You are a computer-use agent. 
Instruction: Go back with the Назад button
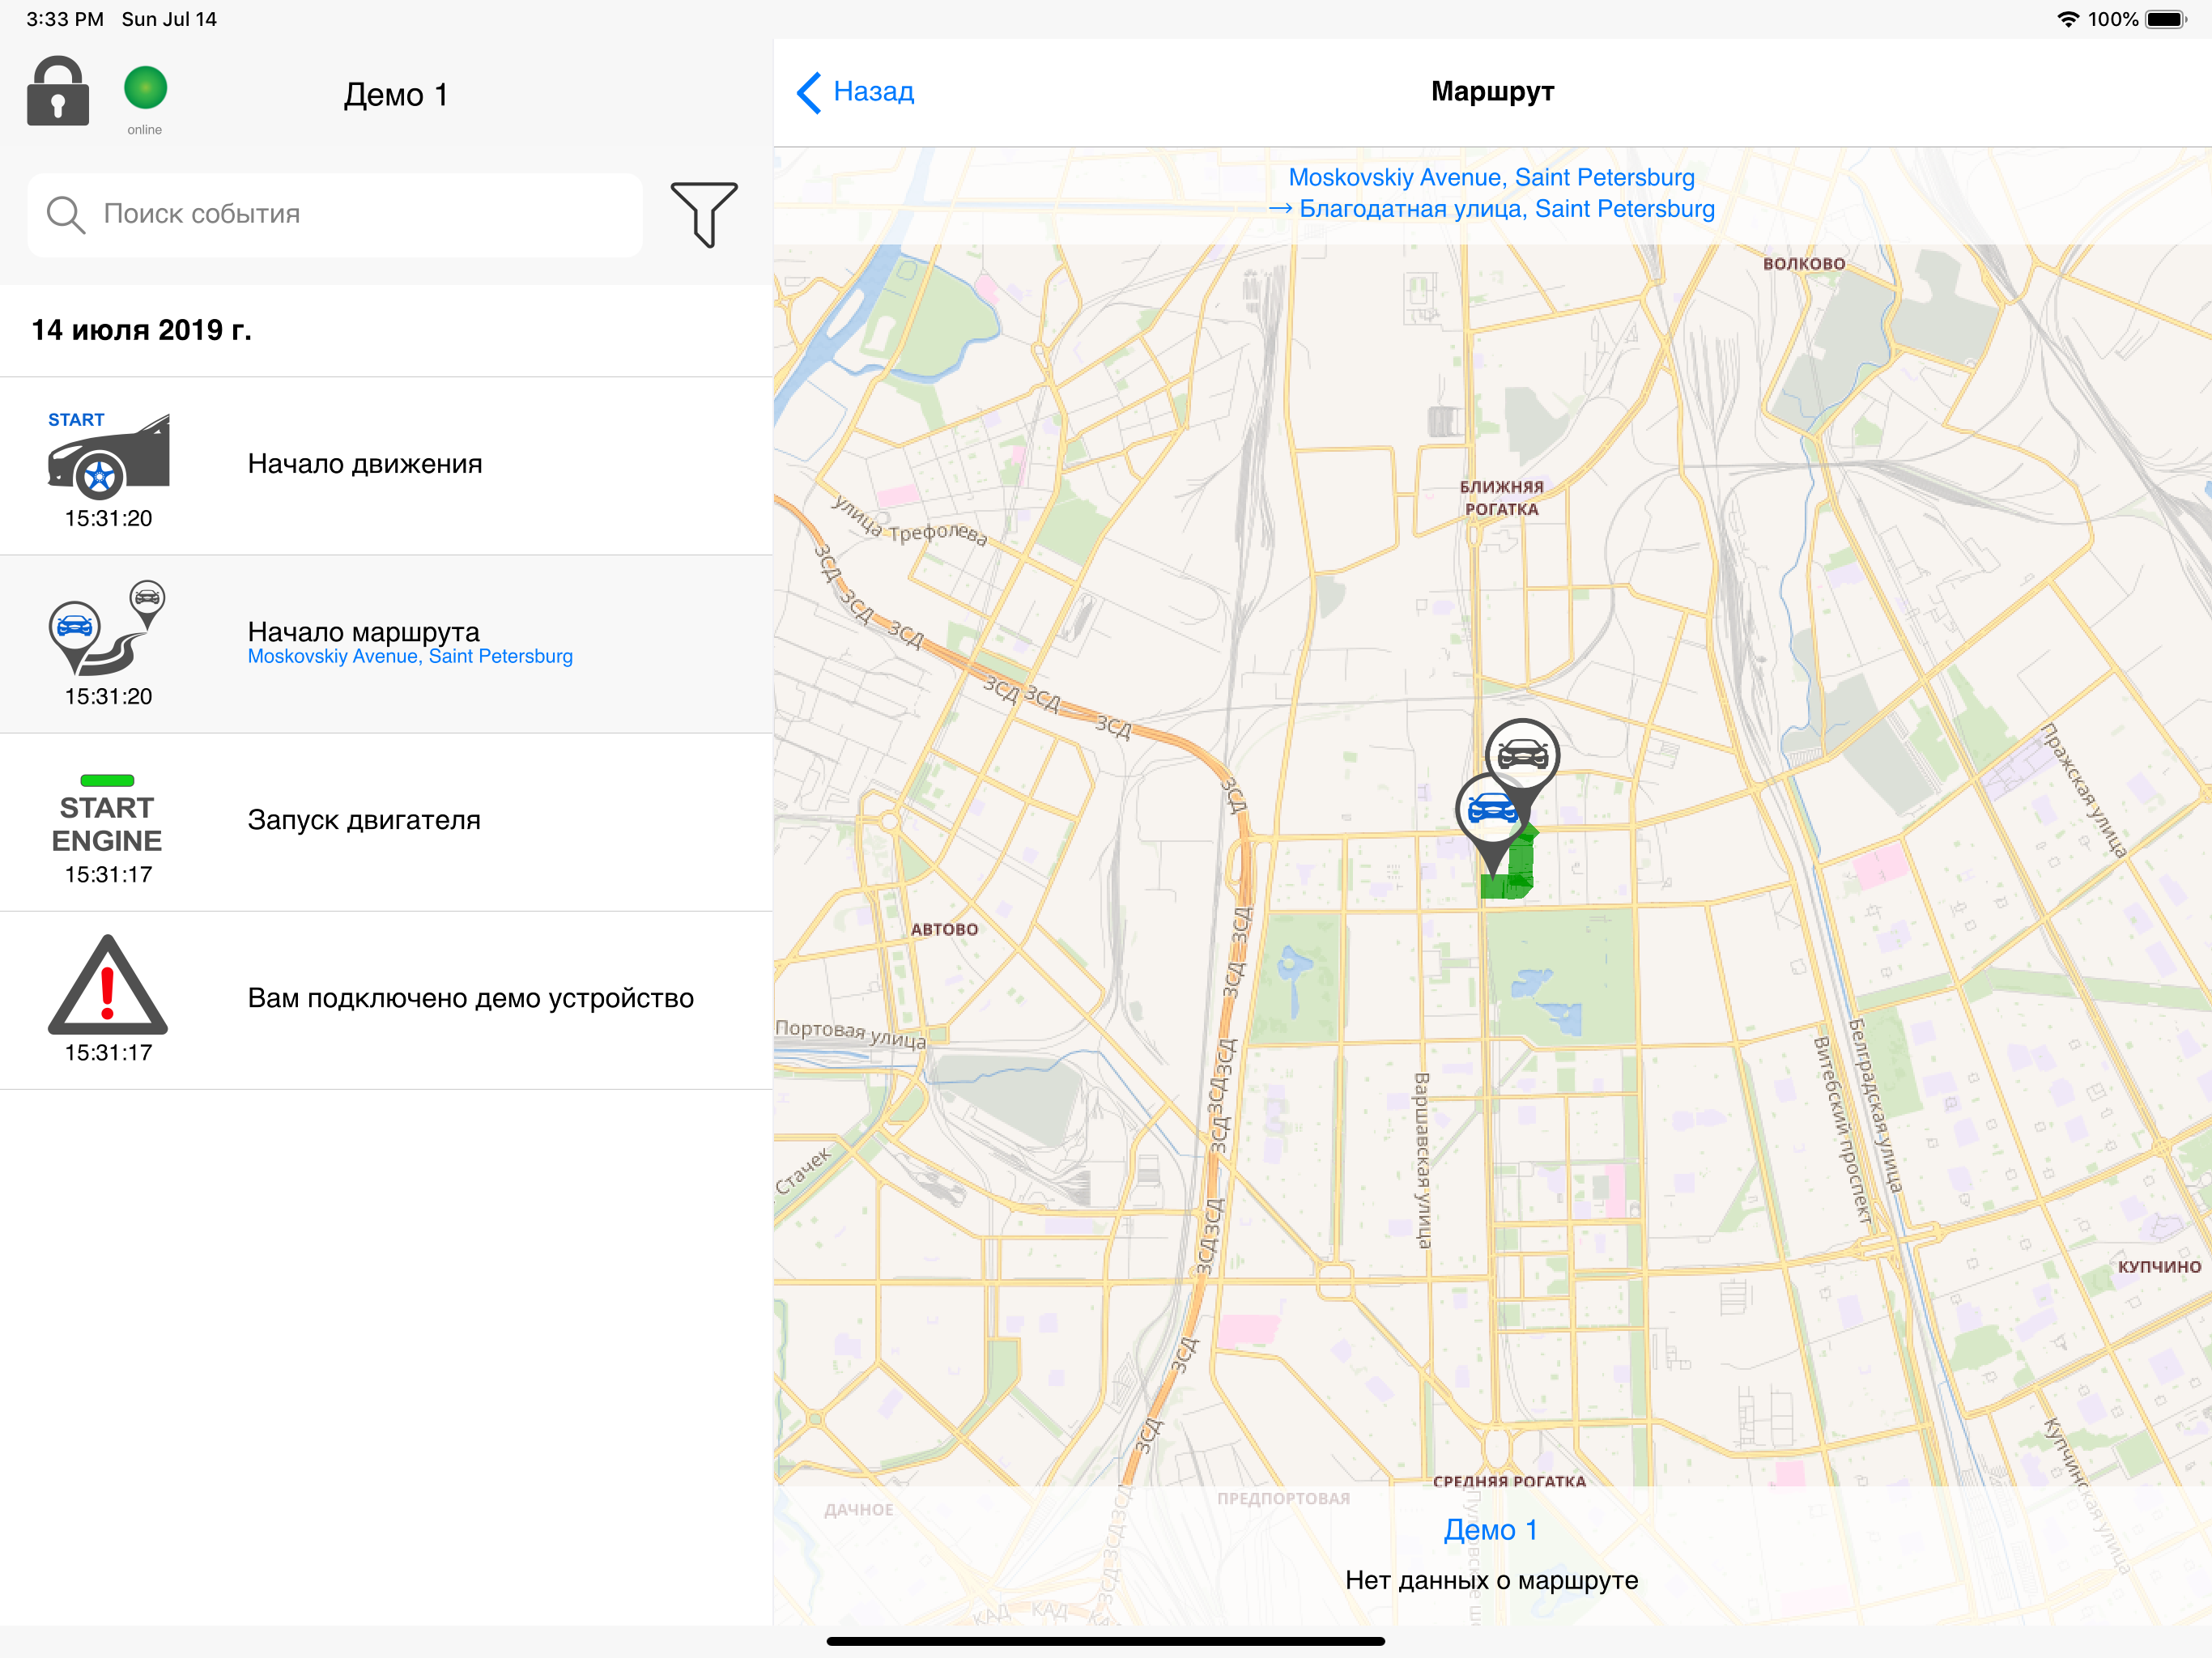pyautogui.click(x=856, y=92)
